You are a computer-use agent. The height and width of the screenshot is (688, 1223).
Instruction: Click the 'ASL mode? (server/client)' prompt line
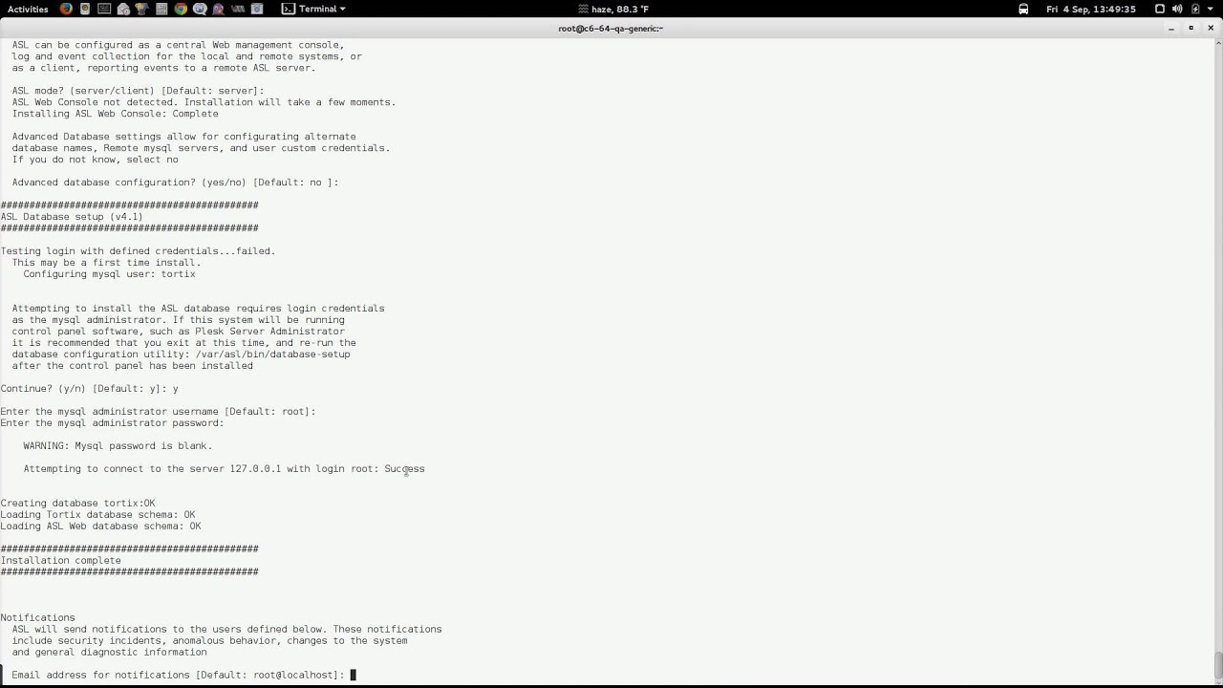(138, 91)
